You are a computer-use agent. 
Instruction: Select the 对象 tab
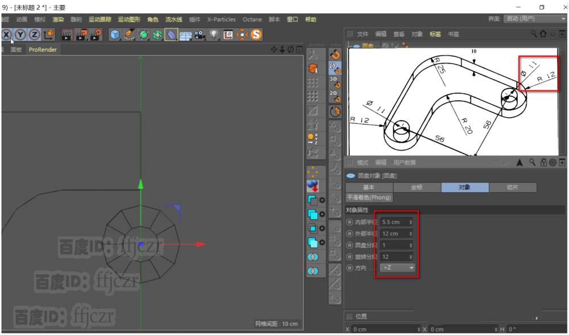pyautogui.click(x=465, y=188)
